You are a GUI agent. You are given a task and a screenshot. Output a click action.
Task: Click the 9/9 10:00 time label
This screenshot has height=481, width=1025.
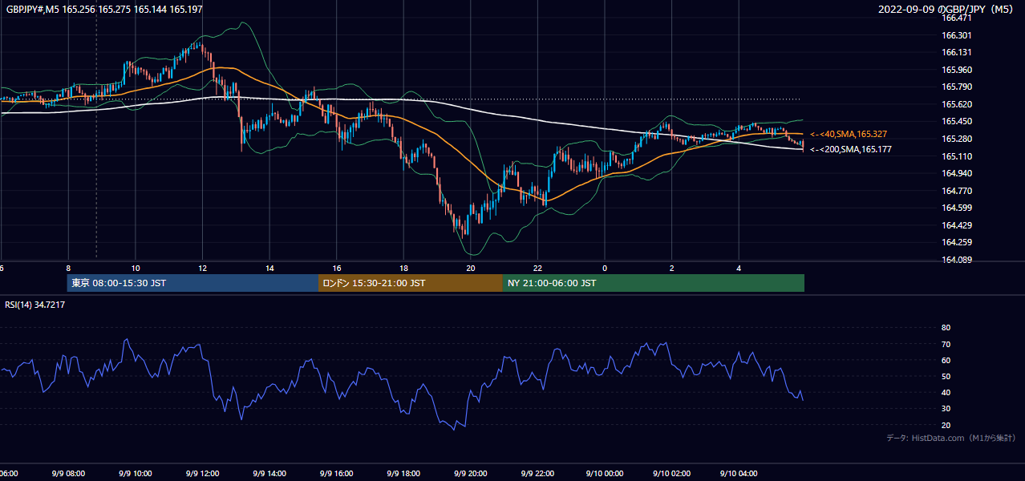(x=136, y=474)
